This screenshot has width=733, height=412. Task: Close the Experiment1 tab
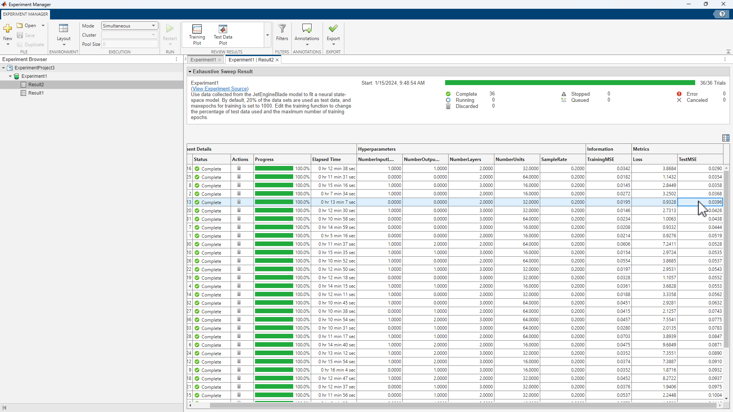click(220, 60)
